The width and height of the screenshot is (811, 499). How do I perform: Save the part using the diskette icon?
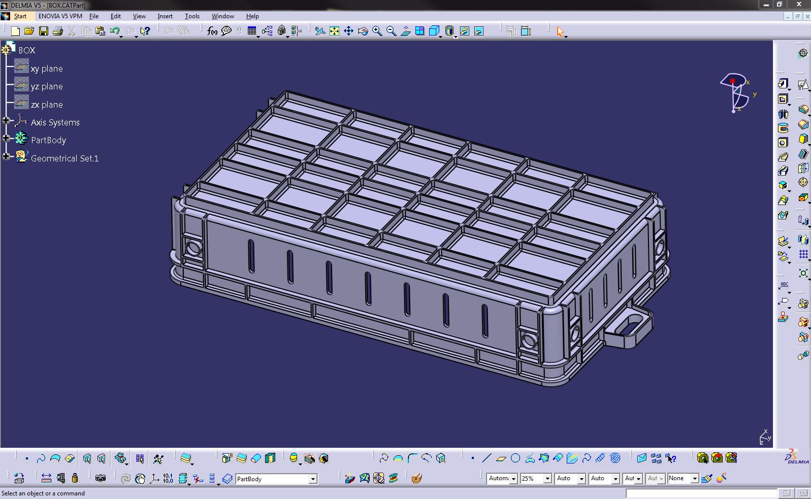click(44, 31)
